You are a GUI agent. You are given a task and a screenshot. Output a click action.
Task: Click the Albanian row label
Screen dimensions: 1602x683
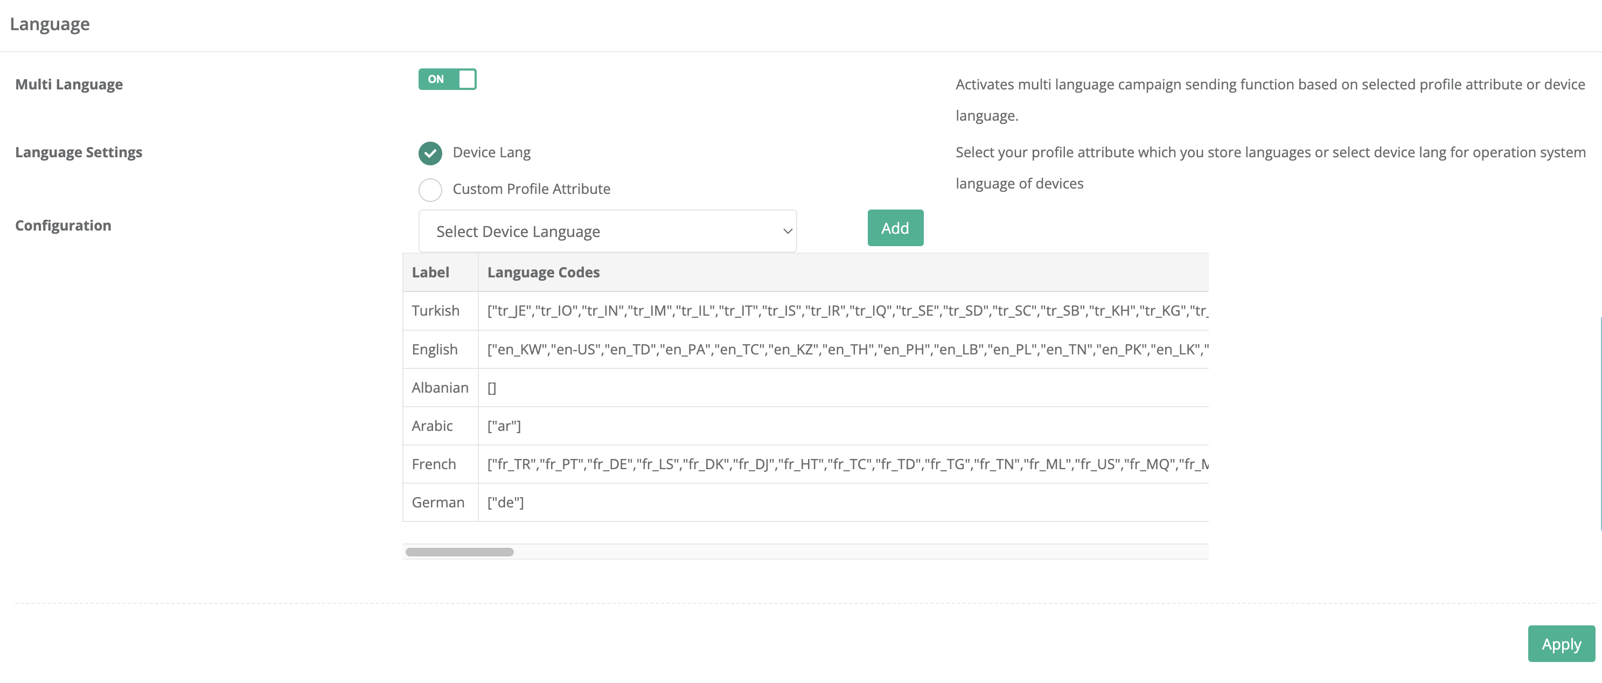point(440,388)
